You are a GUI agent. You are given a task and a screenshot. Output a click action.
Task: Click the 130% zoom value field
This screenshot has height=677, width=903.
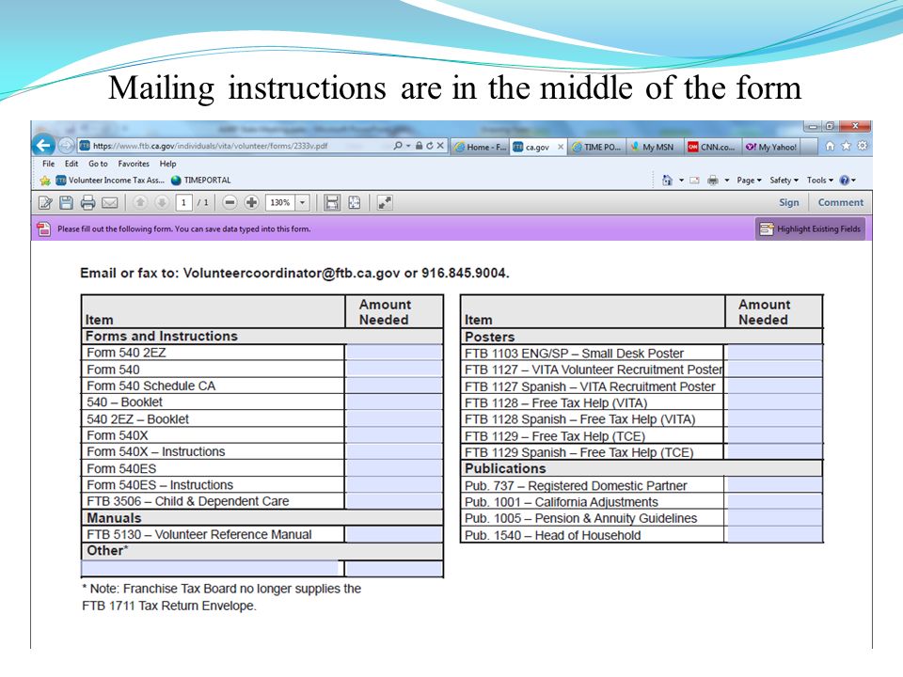[x=280, y=203]
